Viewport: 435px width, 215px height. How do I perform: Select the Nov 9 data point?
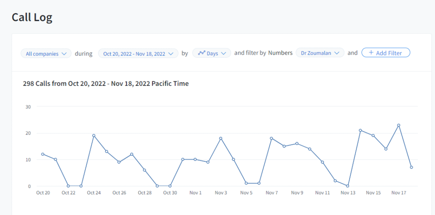point(297,143)
